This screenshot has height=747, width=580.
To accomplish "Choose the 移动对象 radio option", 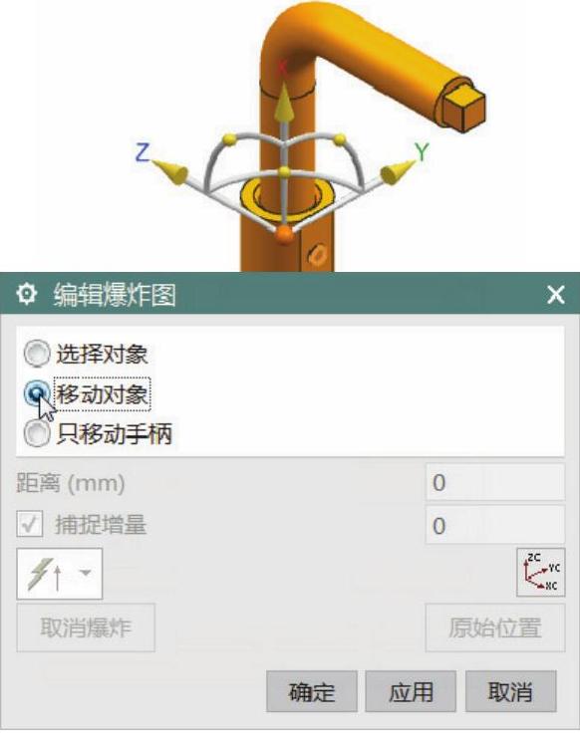I will [x=37, y=394].
